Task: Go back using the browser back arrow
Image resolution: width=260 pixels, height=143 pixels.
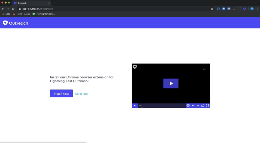Action: [3, 9]
